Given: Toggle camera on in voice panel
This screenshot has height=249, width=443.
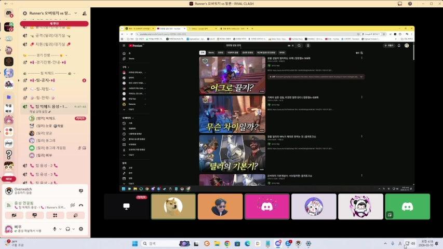Looking at the screenshot, I should 14,215.
